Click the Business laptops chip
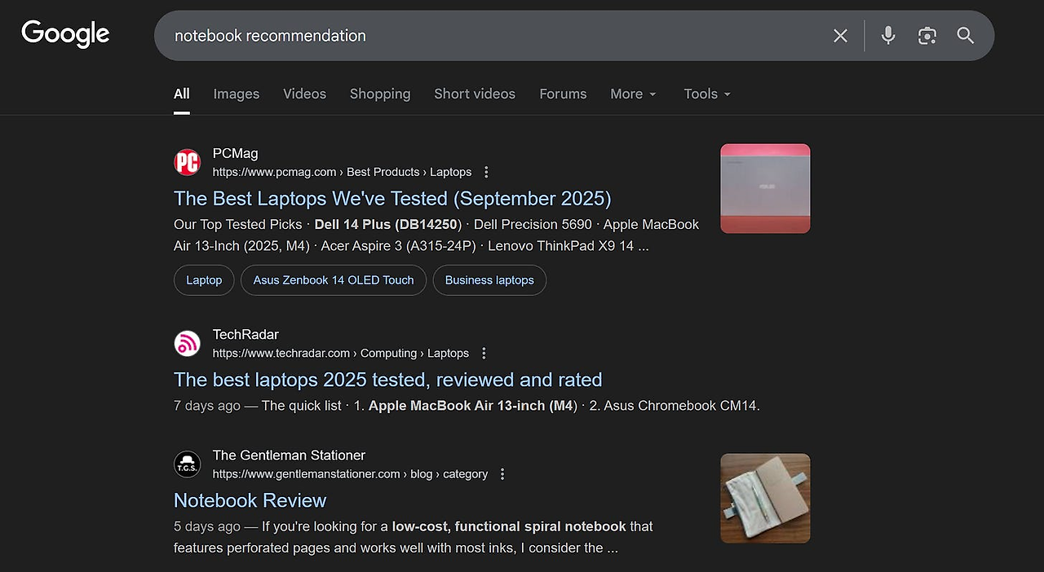Screen dimensions: 1044x572 pos(489,280)
